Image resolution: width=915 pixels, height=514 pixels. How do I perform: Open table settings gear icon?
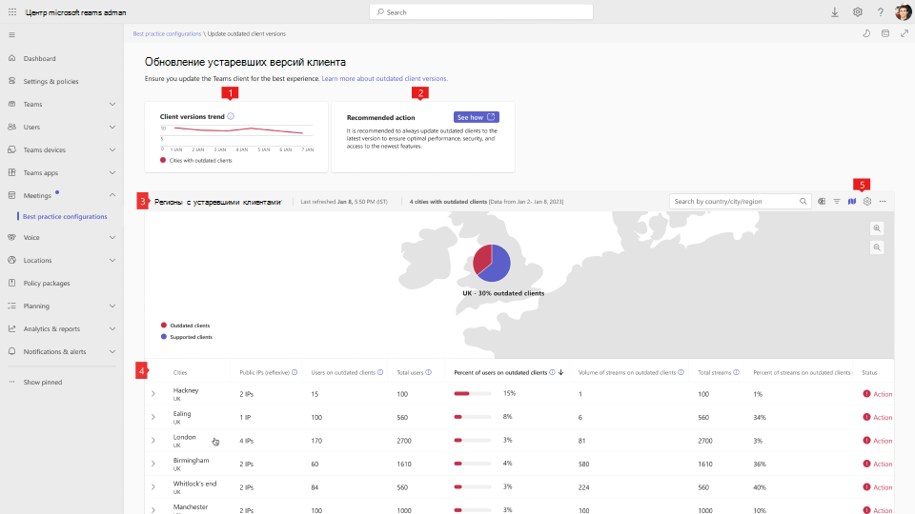867,201
